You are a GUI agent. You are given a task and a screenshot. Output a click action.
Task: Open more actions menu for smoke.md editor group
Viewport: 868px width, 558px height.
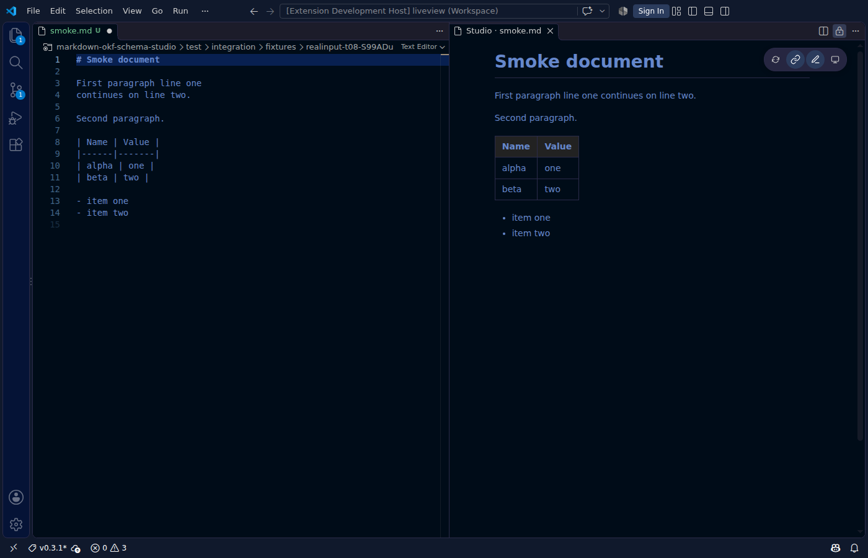point(440,31)
